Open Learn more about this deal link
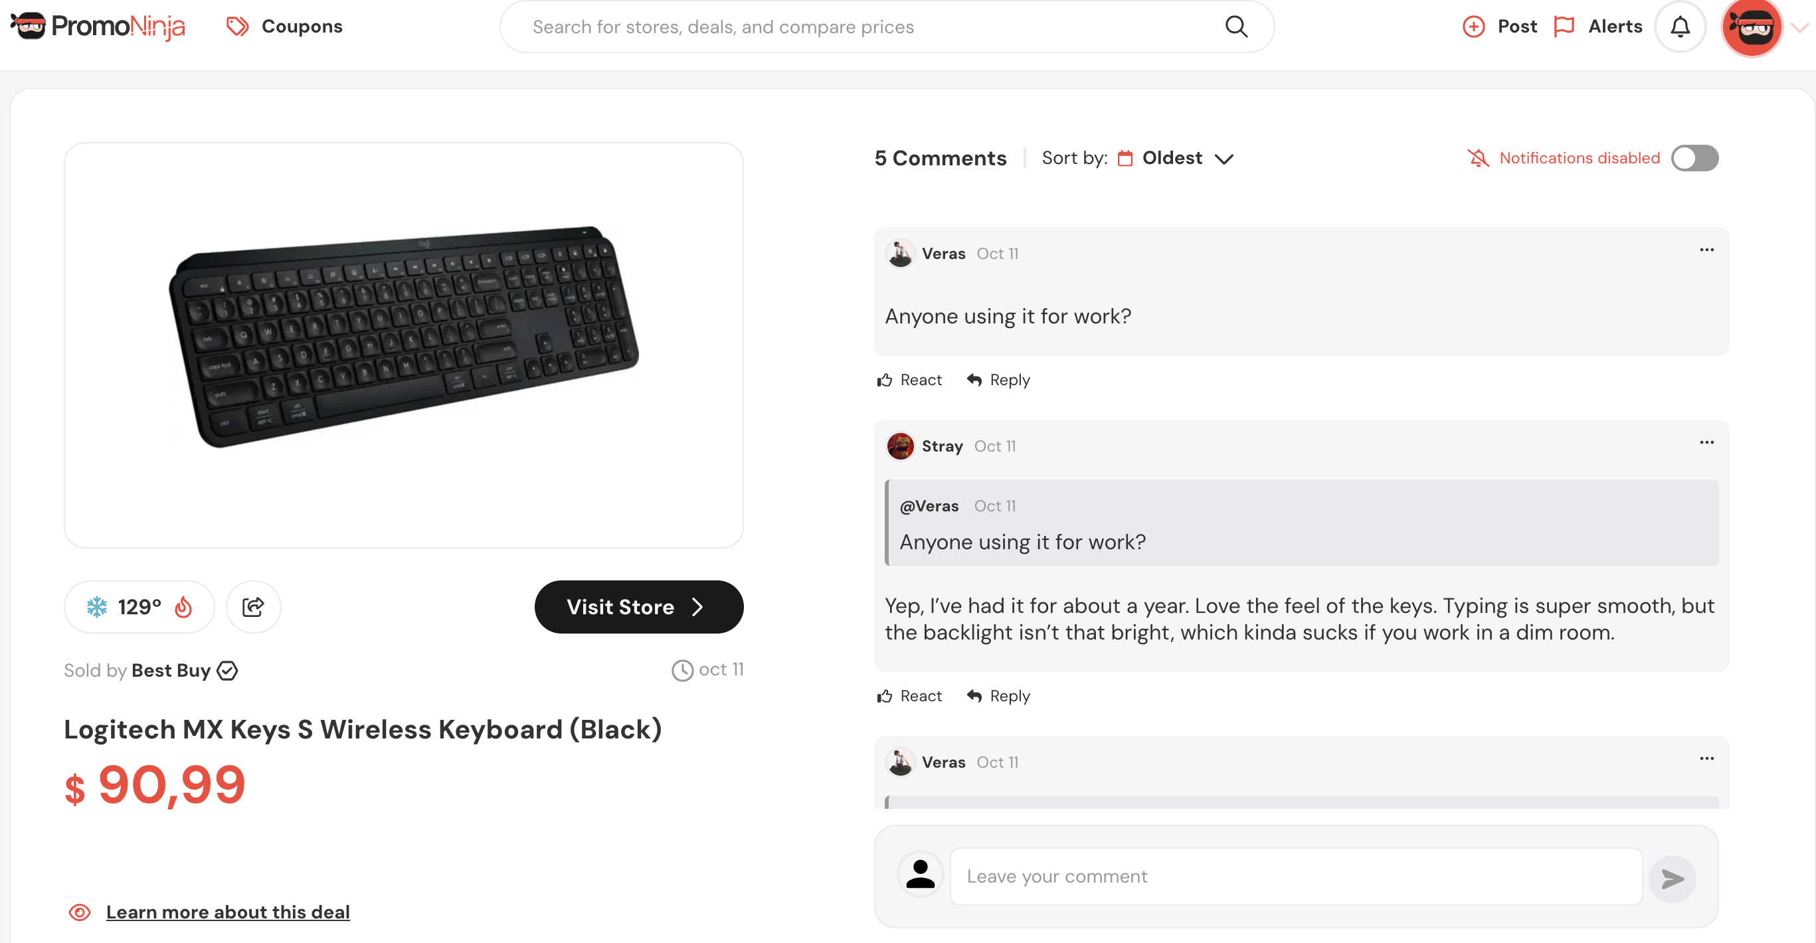The width and height of the screenshot is (1816, 943). coord(228,912)
